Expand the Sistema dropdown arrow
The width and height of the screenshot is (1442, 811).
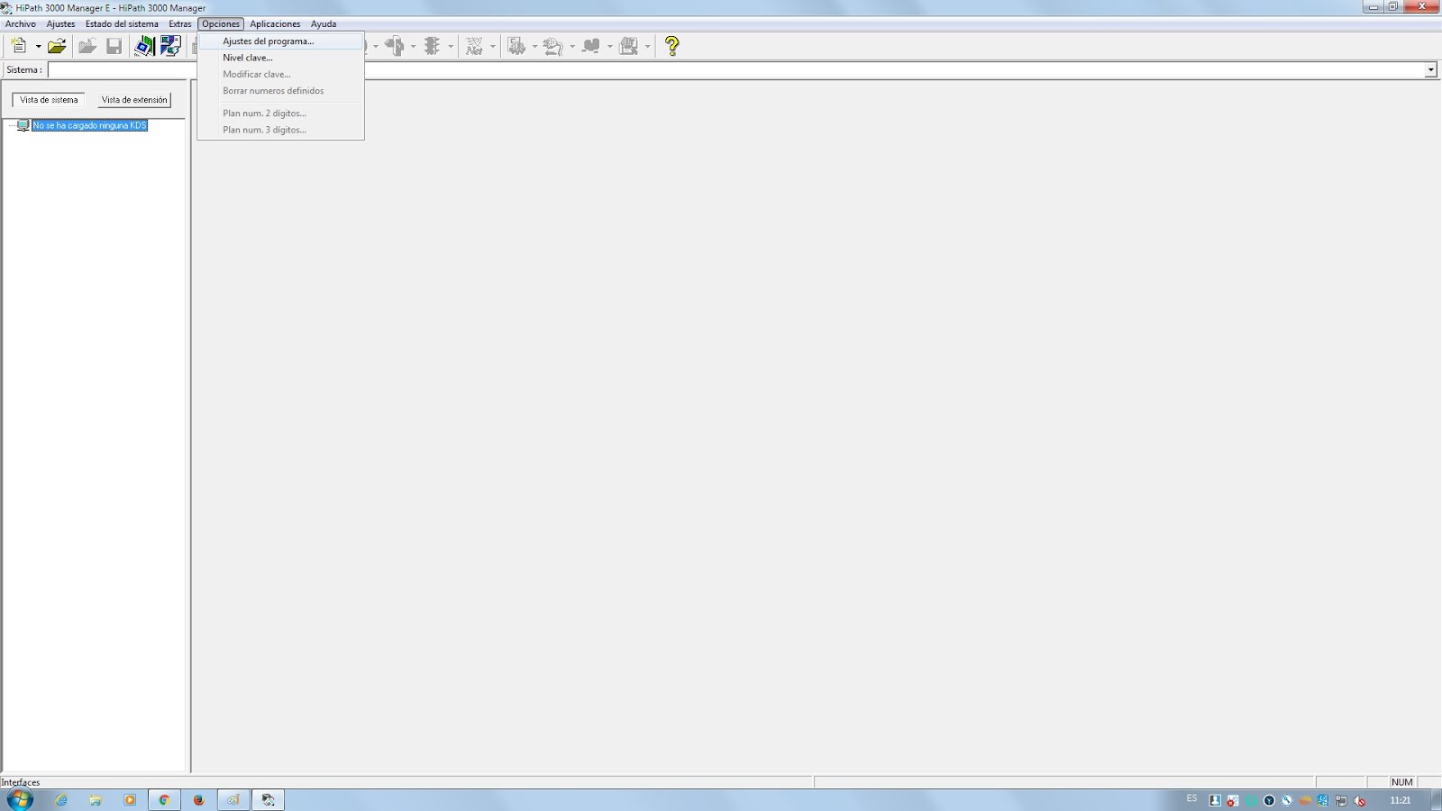point(1430,70)
